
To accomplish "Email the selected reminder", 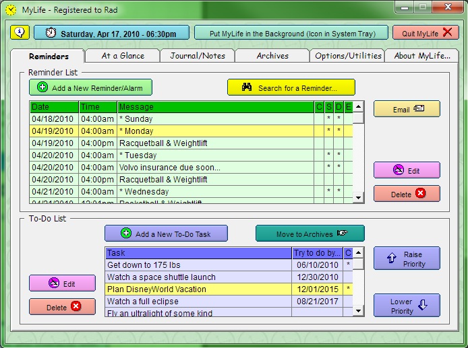I will coord(407,109).
